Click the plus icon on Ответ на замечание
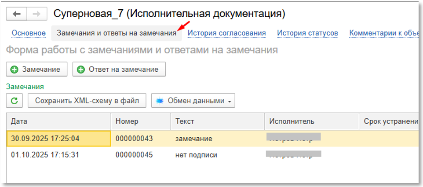The image size is (423, 187). pos(81,70)
